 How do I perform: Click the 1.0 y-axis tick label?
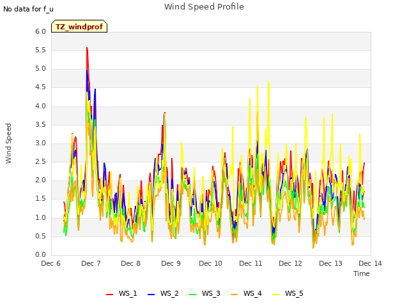(x=40, y=218)
